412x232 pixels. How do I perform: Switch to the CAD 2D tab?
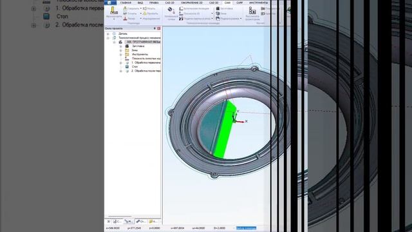click(170, 3)
